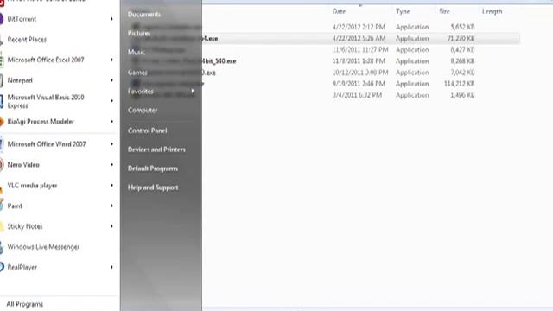Sort files by Size column header
The width and height of the screenshot is (553, 311).
point(444,11)
